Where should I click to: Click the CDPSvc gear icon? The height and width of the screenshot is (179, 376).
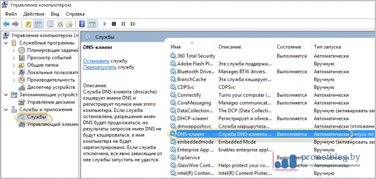pos(173,87)
